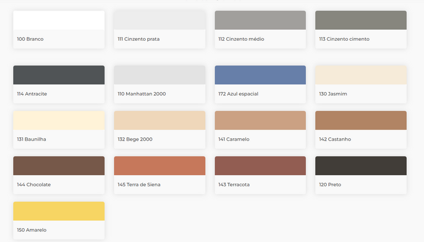Image resolution: width=424 pixels, height=242 pixels.
Task: Click the 114 Antracite dark swatch
Action: coord(59,75)
